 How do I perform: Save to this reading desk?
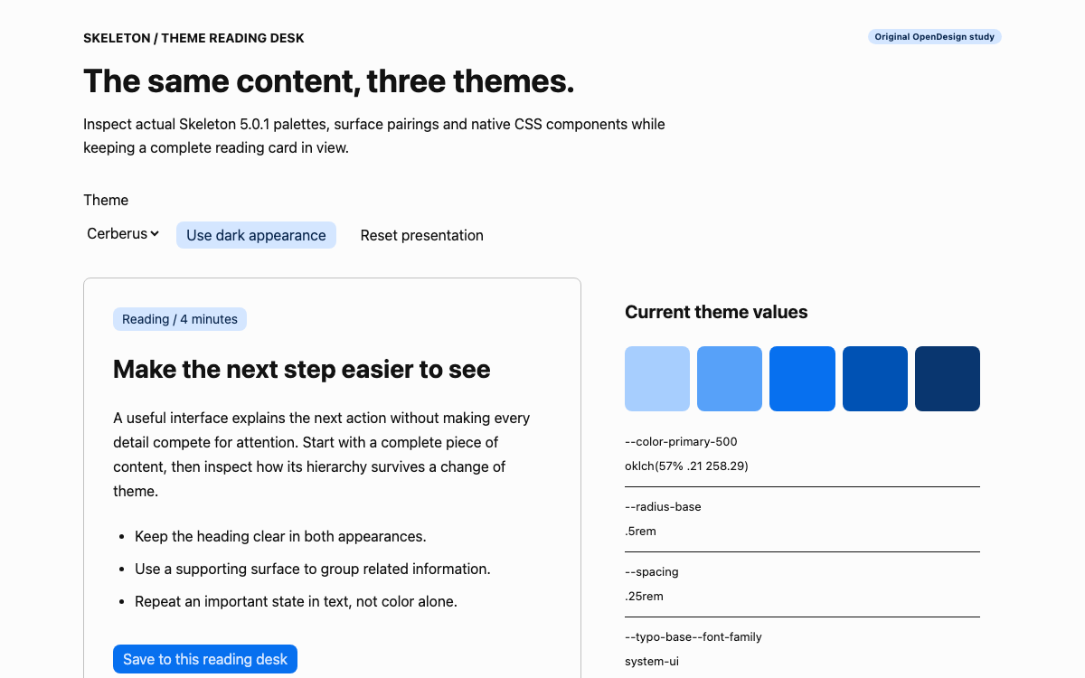pos(205,659)
